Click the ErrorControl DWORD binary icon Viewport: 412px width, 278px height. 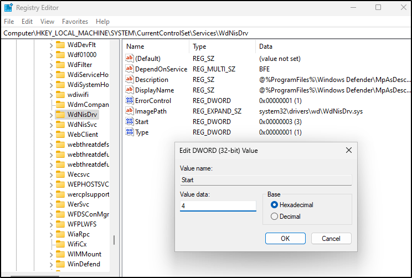(x=130, y=101)
